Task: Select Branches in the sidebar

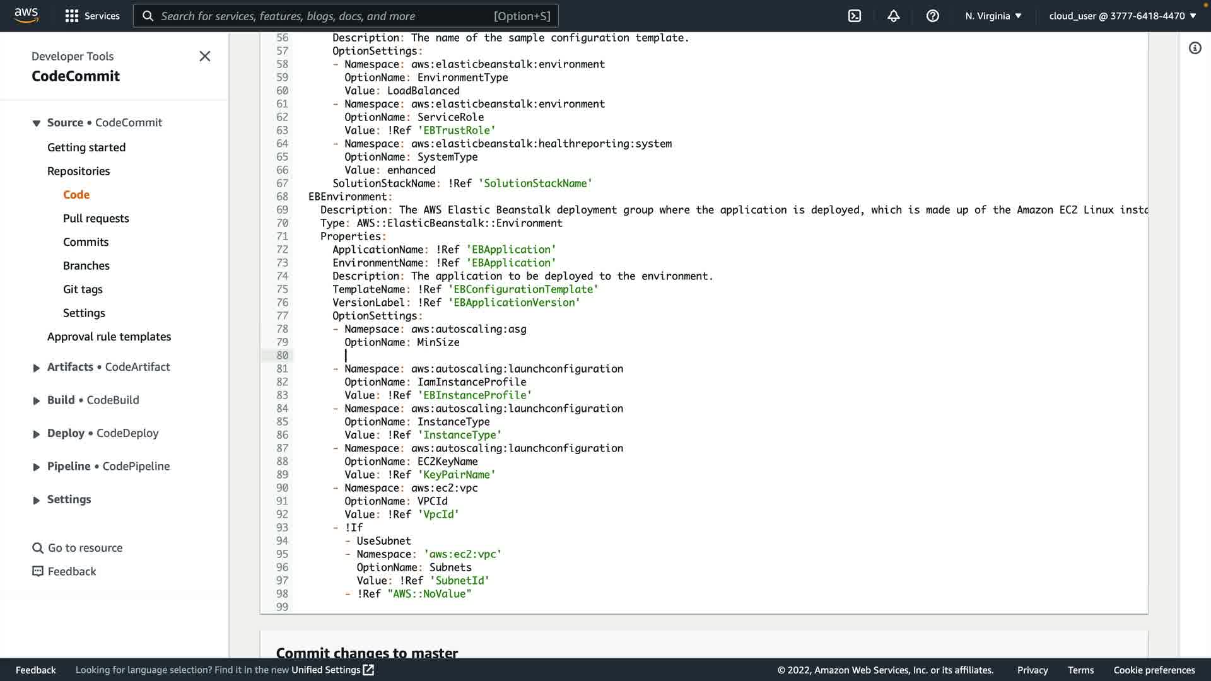Action: point(86,265)
